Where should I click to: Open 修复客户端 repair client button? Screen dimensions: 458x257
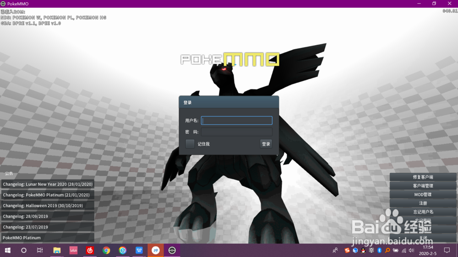[423, 177]
